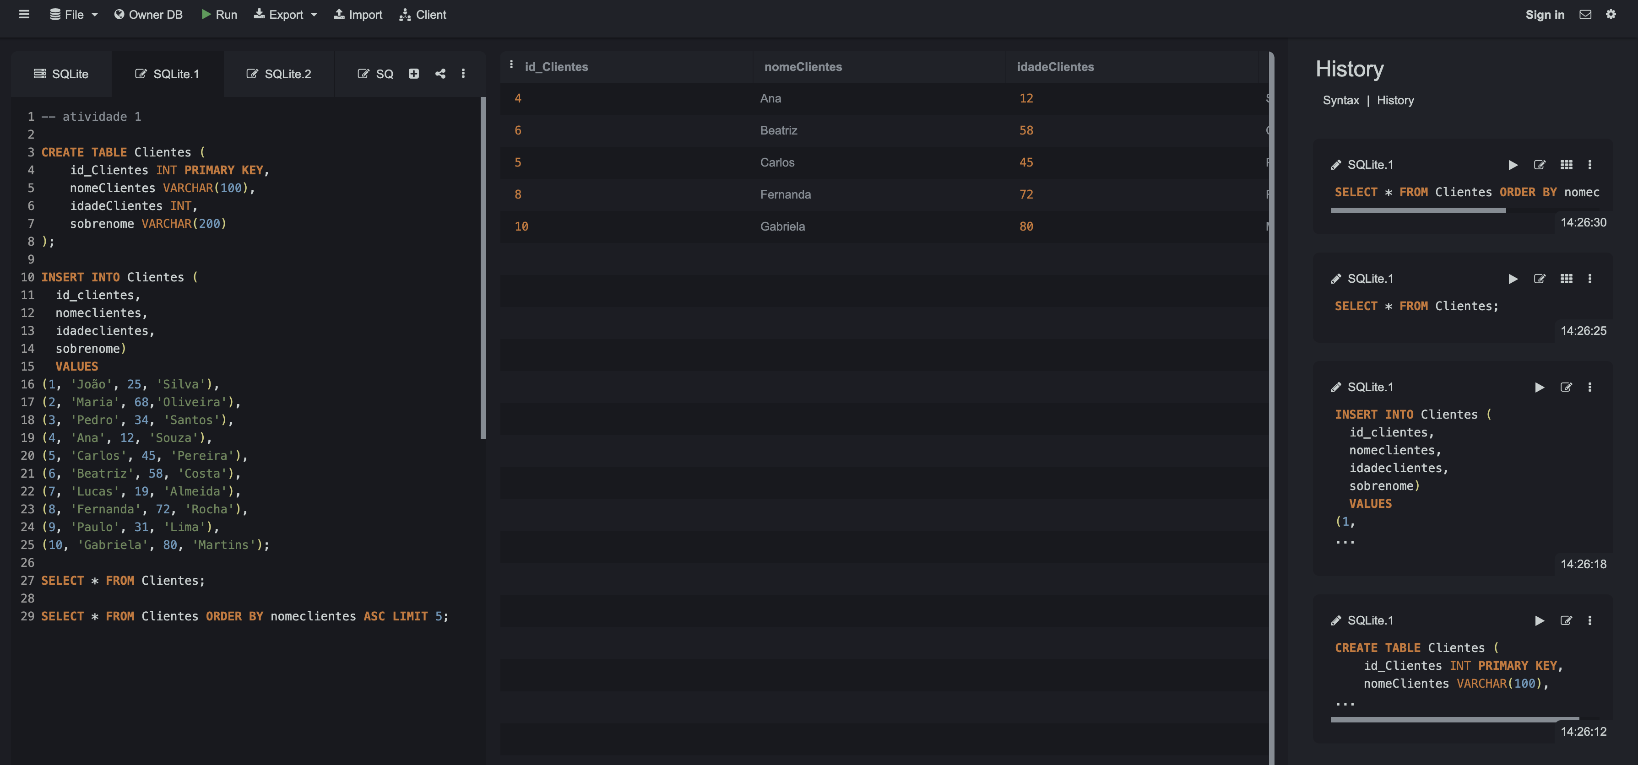This screenshot has width=1638, height=765.
Task: Run the INSERT INTO history entry
Action: pos(1540,388)
